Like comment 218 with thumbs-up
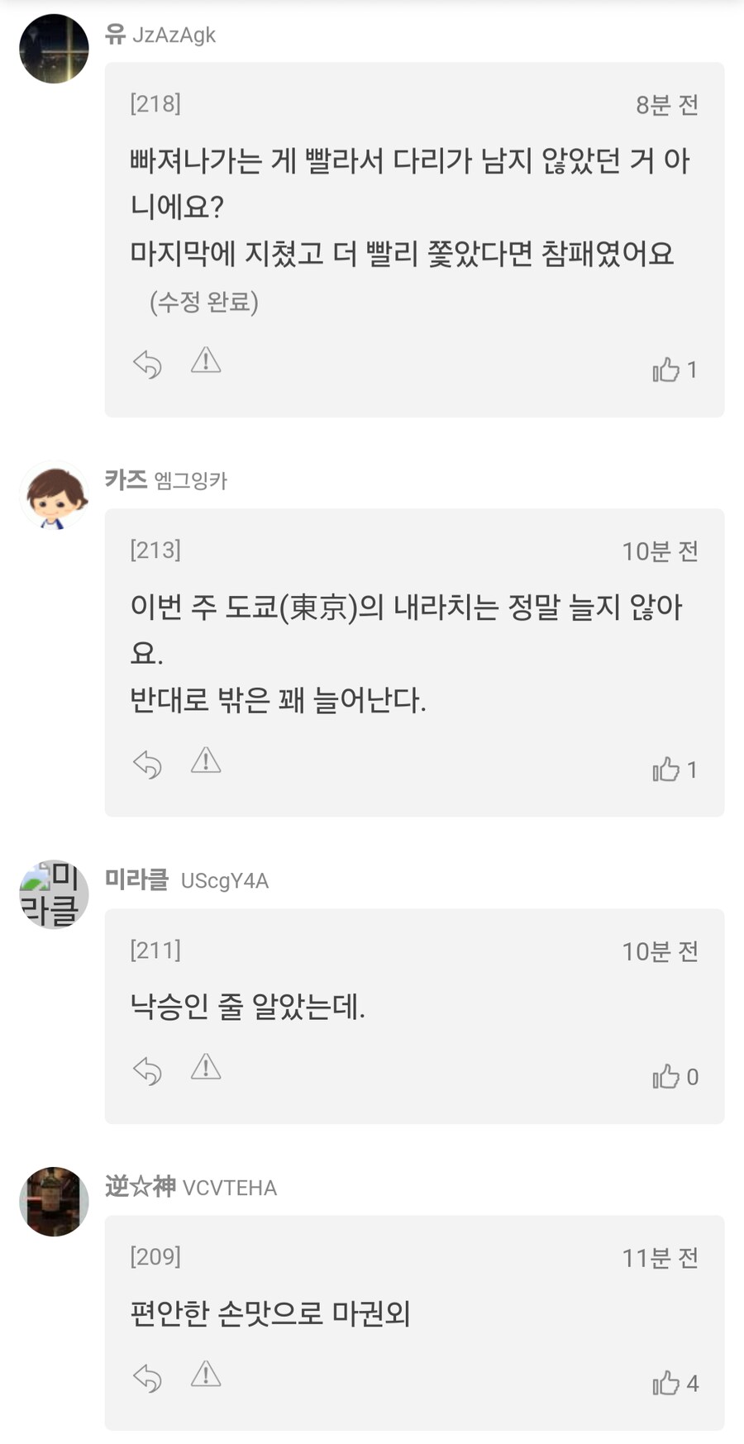The width and height of the screenshot is (744, 1444). pos(666,369)
